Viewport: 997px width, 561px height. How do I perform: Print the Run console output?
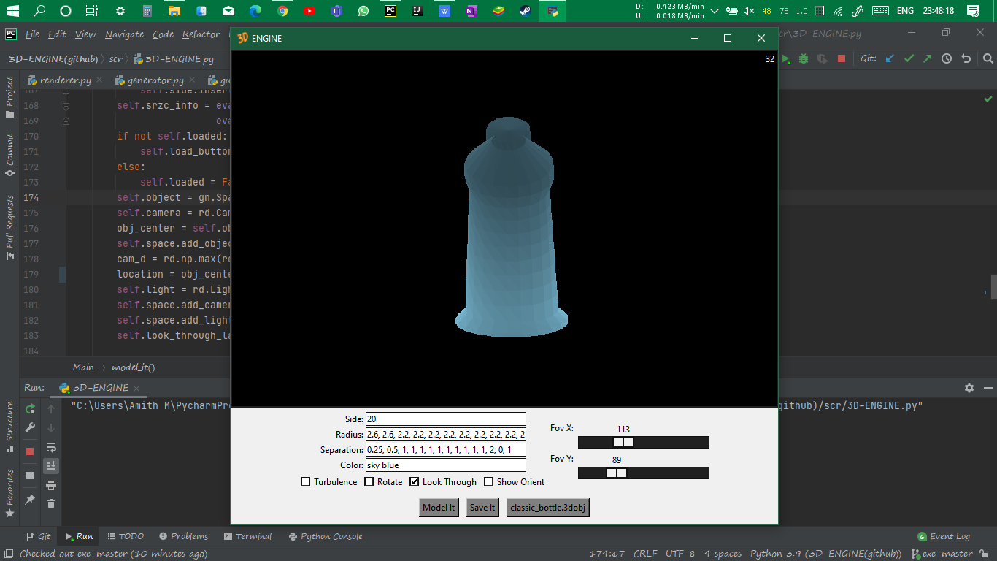(x=51, y=485)
